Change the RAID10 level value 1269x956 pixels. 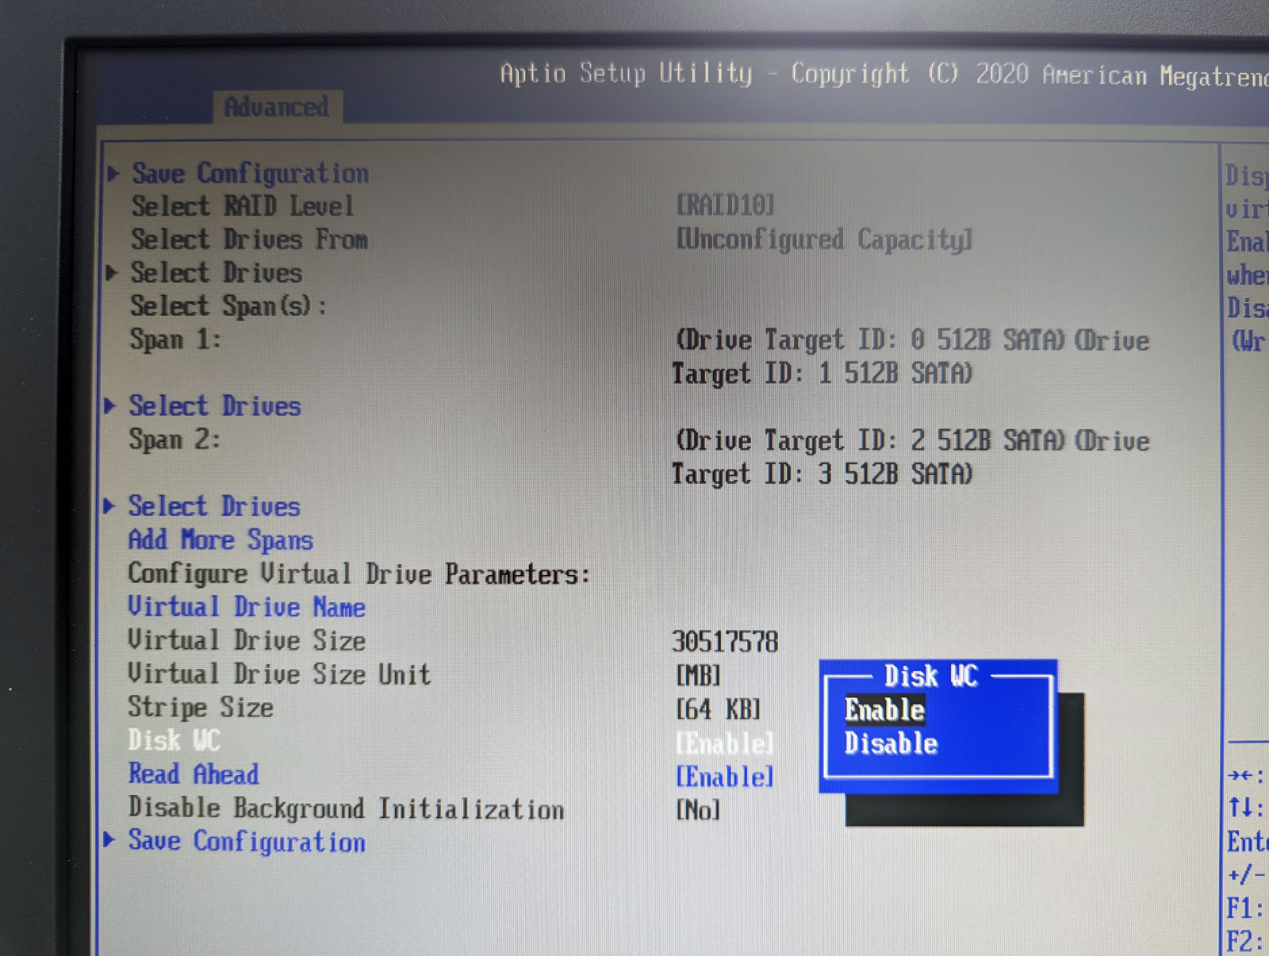point(725,205)
